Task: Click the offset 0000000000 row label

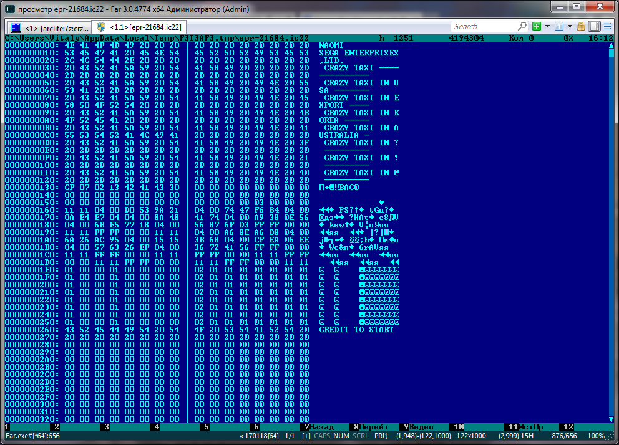Action: coord(32,45)
